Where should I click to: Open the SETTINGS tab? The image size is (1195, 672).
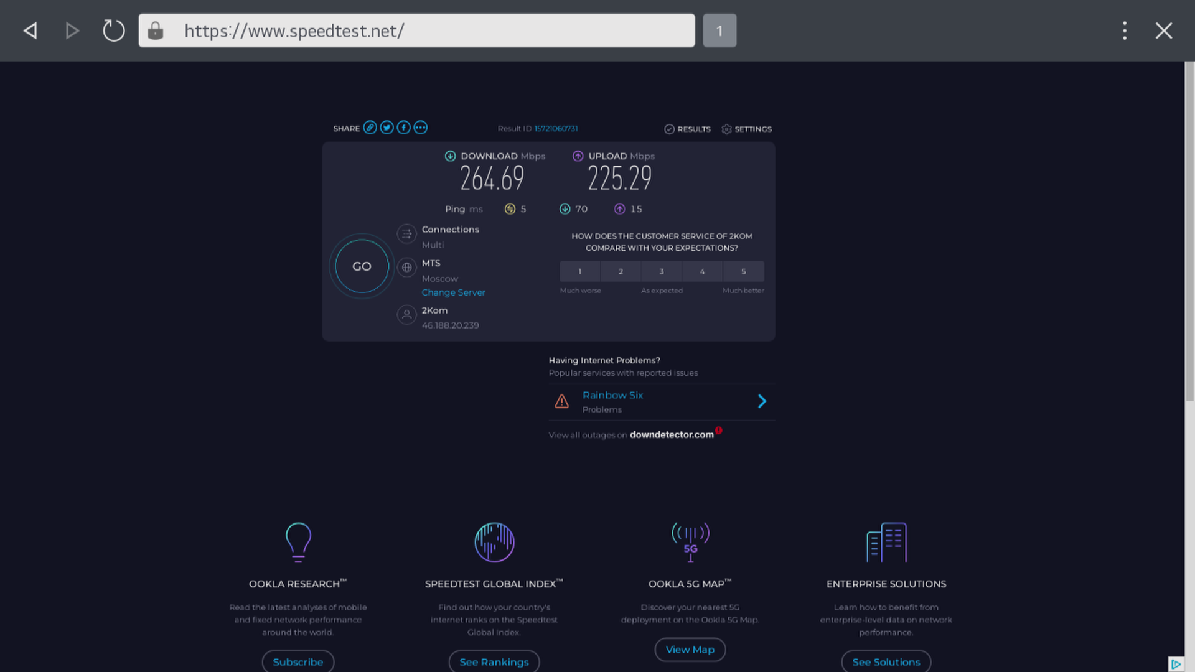[x=746, y=129]
